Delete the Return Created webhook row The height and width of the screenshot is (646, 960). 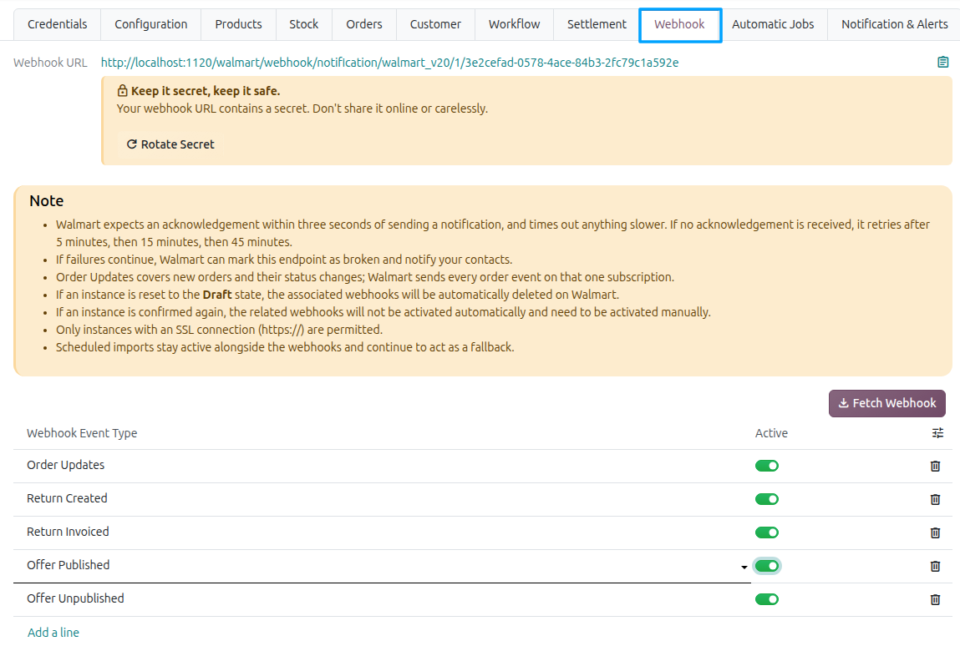click(x=935, y=499)
